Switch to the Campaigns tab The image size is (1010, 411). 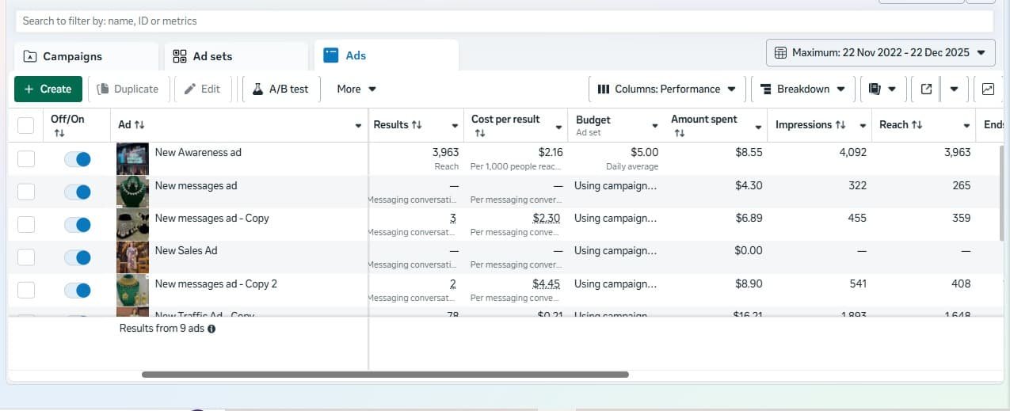click(86, 56)
